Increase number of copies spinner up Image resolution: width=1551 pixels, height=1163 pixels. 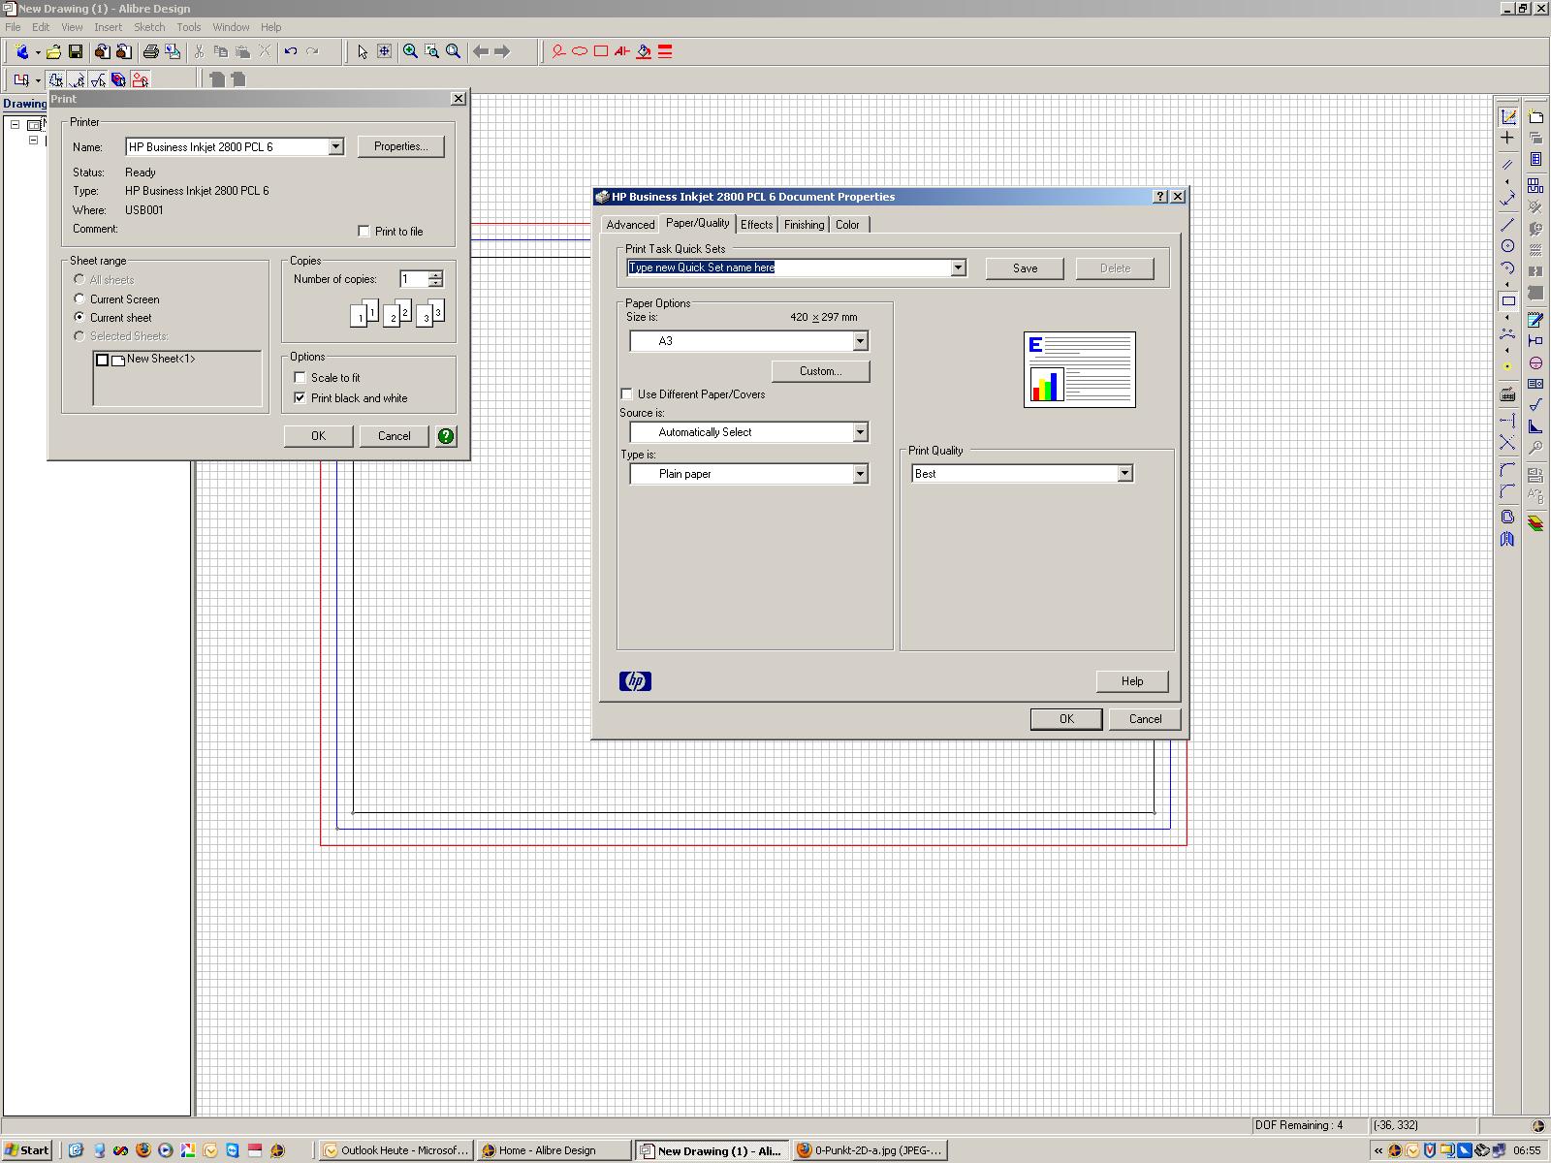435,275
